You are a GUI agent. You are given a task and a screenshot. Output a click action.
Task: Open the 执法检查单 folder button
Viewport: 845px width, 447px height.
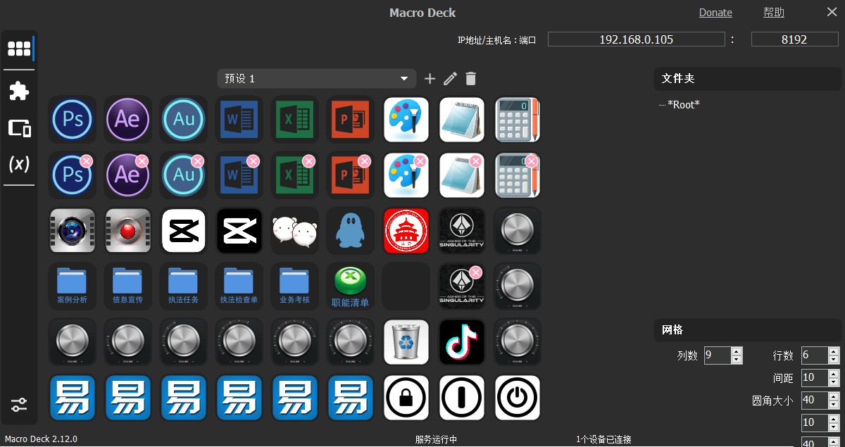coord(239,286)
